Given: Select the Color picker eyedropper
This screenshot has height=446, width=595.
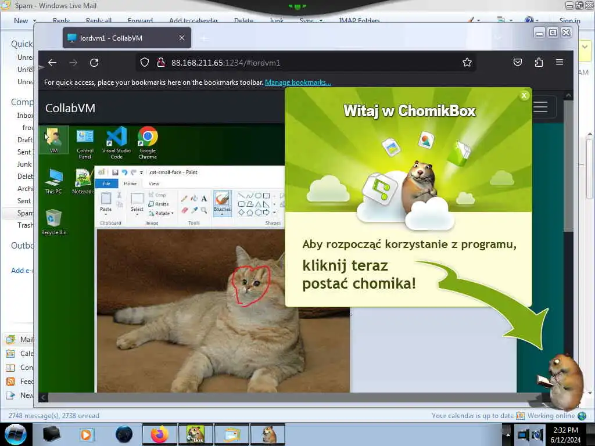Looking at the screenshot, I should (194, 210).
